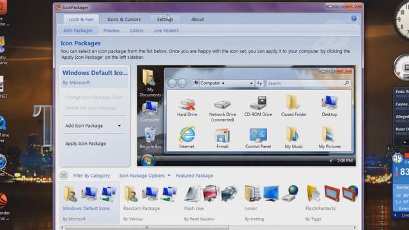Open the Icon Package Options dropdown

tap(144, 176)
